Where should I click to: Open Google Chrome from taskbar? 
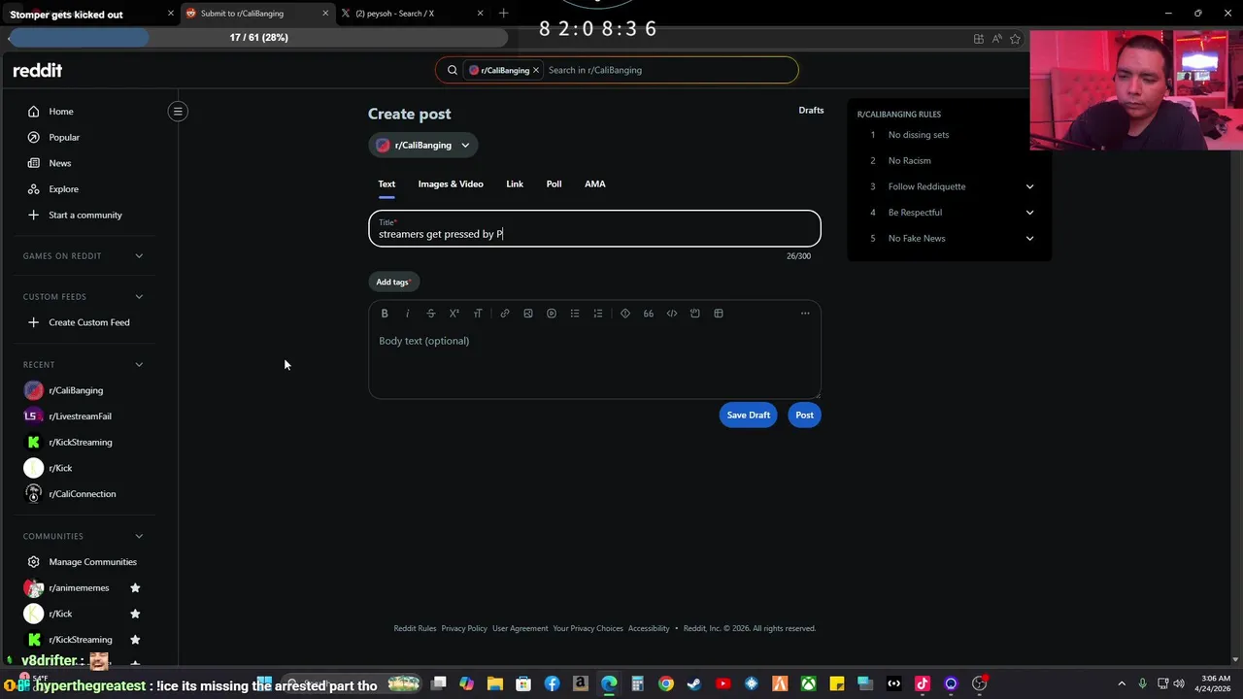(x=666, y=683)
